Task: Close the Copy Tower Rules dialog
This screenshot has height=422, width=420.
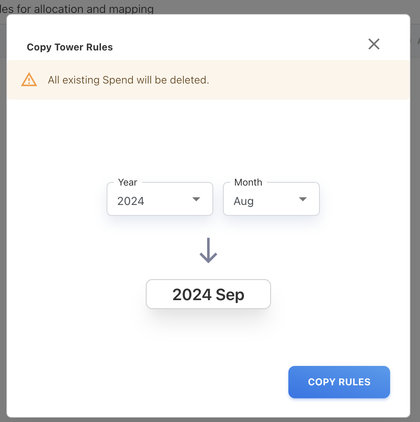Action: (374, 44)
